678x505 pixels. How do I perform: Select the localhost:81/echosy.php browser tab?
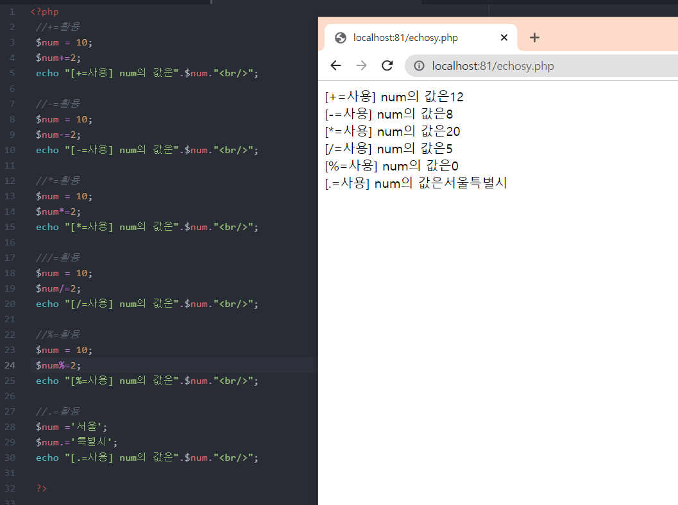tap(420, 38)
